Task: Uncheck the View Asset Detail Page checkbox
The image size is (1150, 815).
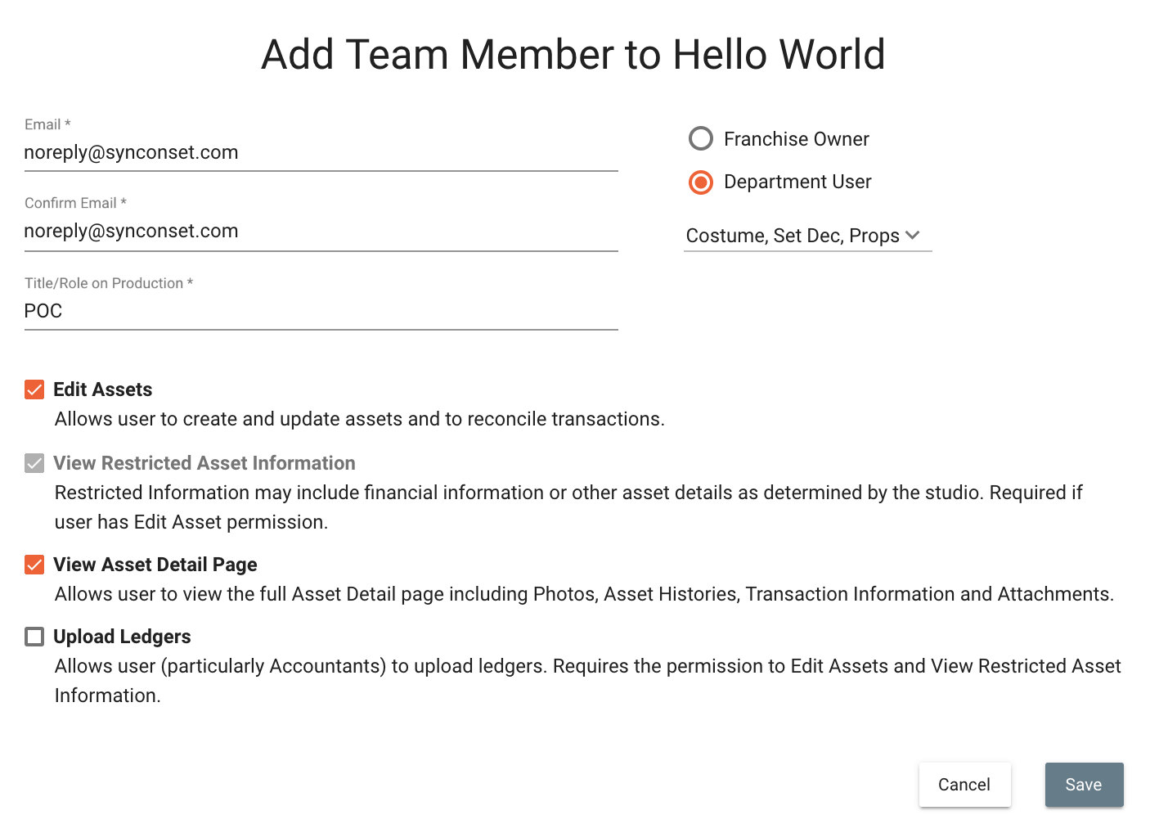Action: click(x=34, y=565)
